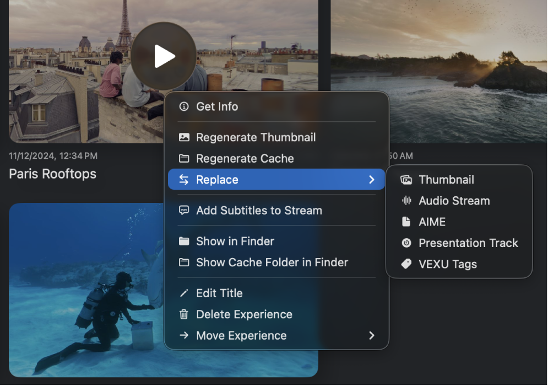Viewport: 548px width, 386px height.
Task: Click the Regenerate Thumbnail picture icon
Action: click(184, 137)
